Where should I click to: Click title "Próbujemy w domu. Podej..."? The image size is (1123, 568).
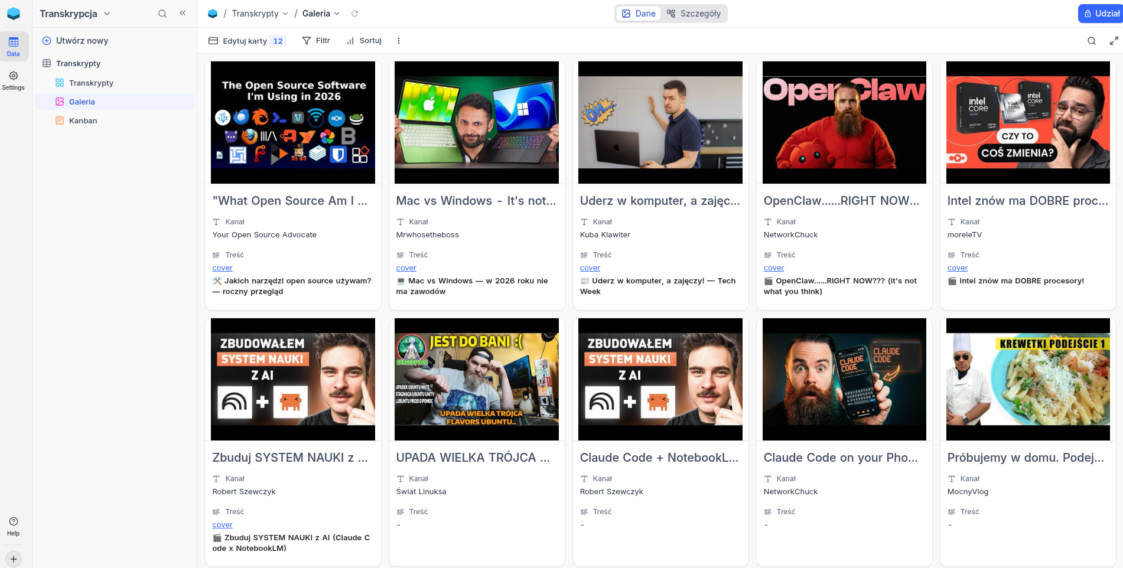[1026, 458]
